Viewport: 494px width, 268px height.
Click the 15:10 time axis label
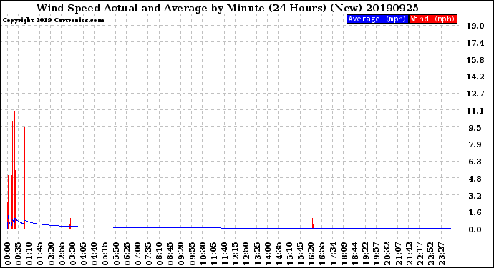(289, 254)
